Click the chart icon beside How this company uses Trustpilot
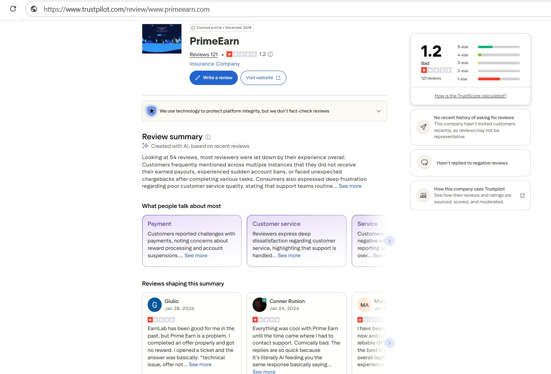This screenshot has height=374, width=551. coord(423,195)
